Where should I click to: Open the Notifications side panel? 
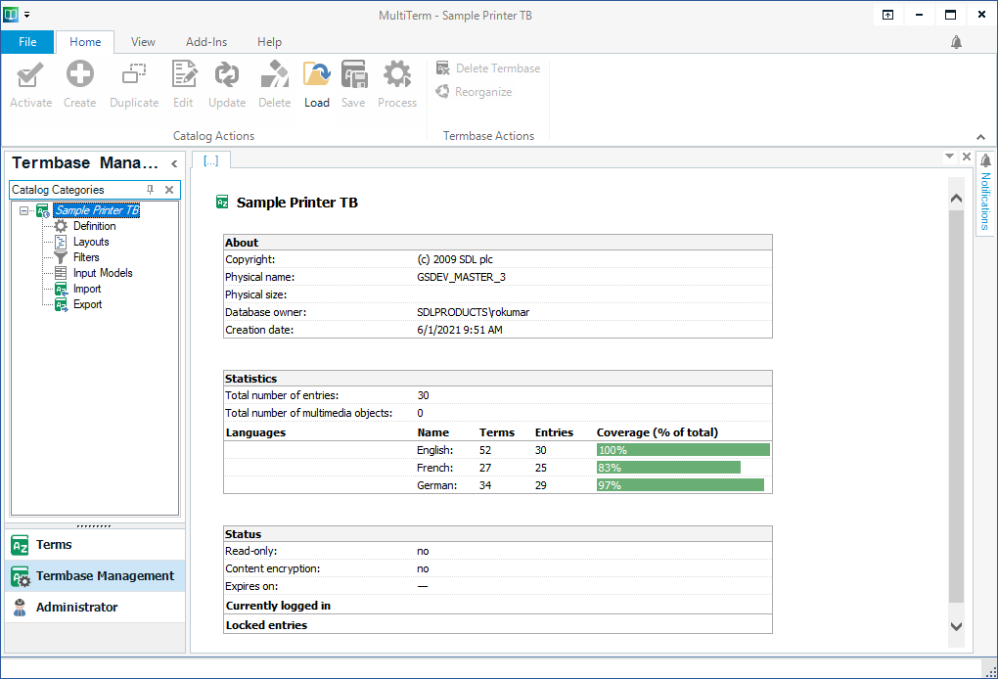point(985,194)
